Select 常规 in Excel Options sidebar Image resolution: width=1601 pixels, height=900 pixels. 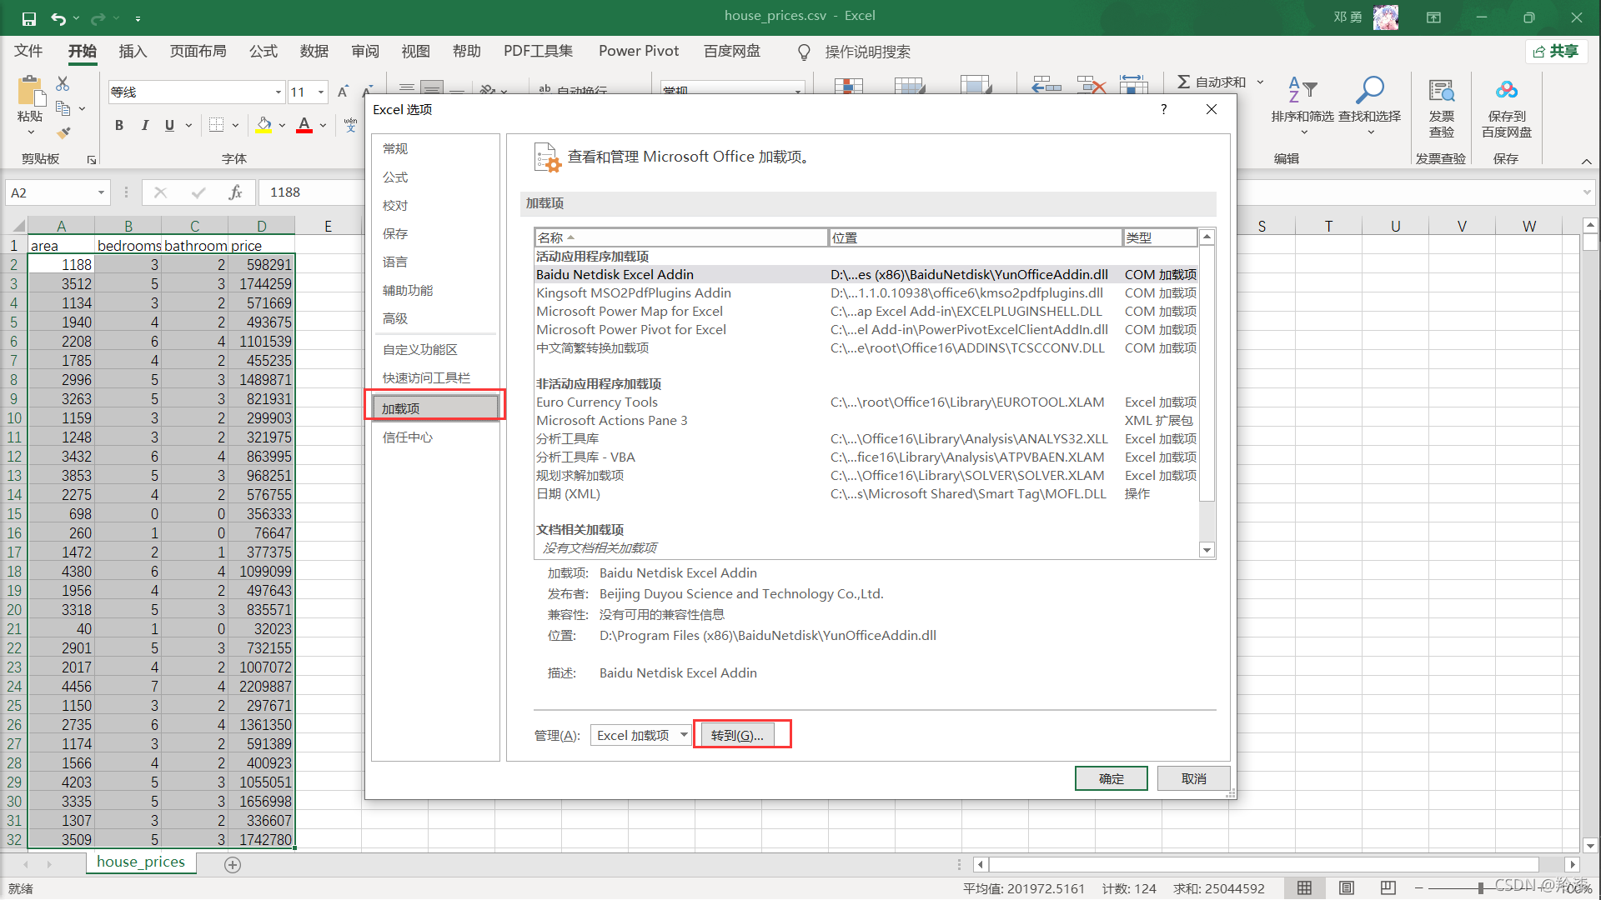tap(435, 149)
